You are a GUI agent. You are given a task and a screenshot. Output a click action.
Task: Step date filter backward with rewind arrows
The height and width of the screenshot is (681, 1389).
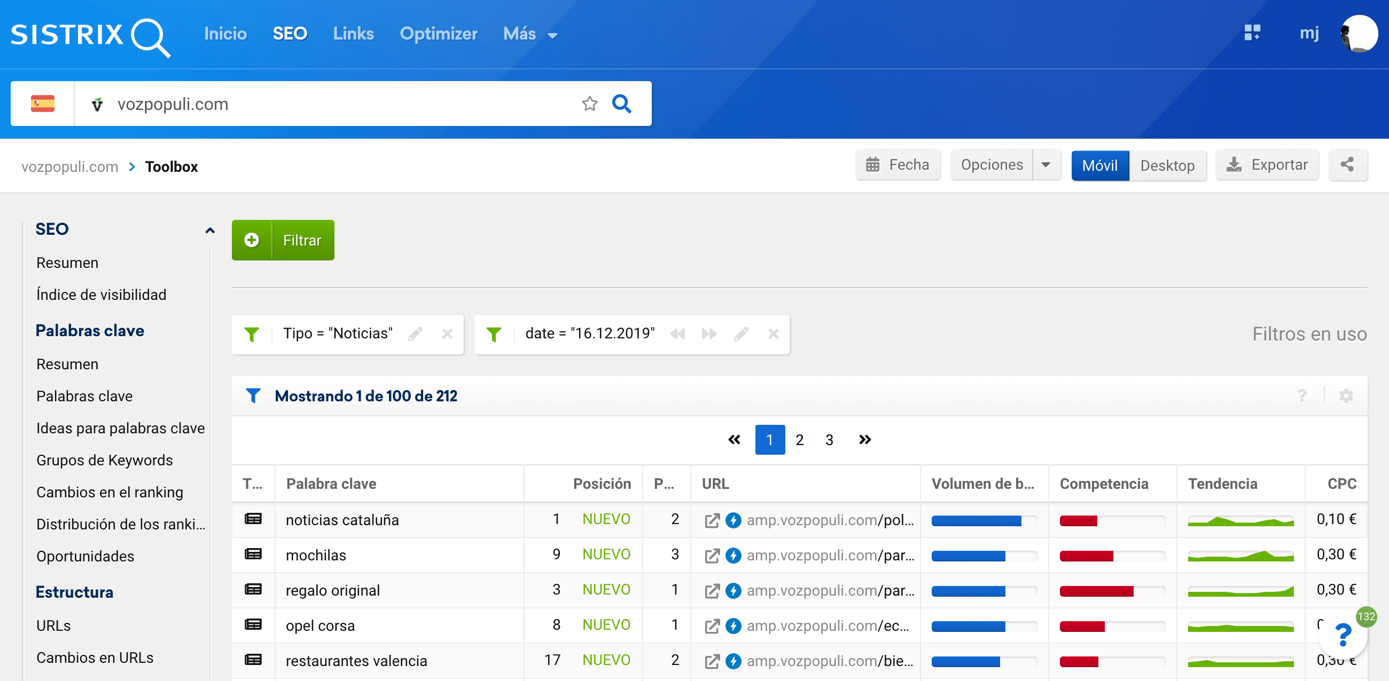pos(677,334)
